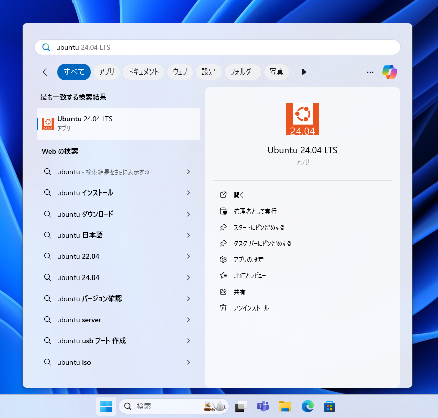Screen dimensions: 438x418
Task: Choose 管理者として実行 for Ubuntu
Action: tap(255, 211)
